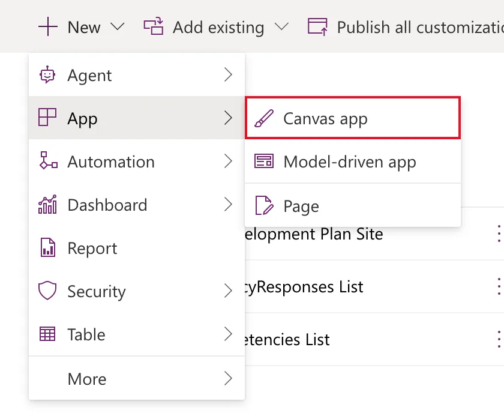504x413 pixels.
Task: Click the App grid icon
Action: tap(47, 117)
